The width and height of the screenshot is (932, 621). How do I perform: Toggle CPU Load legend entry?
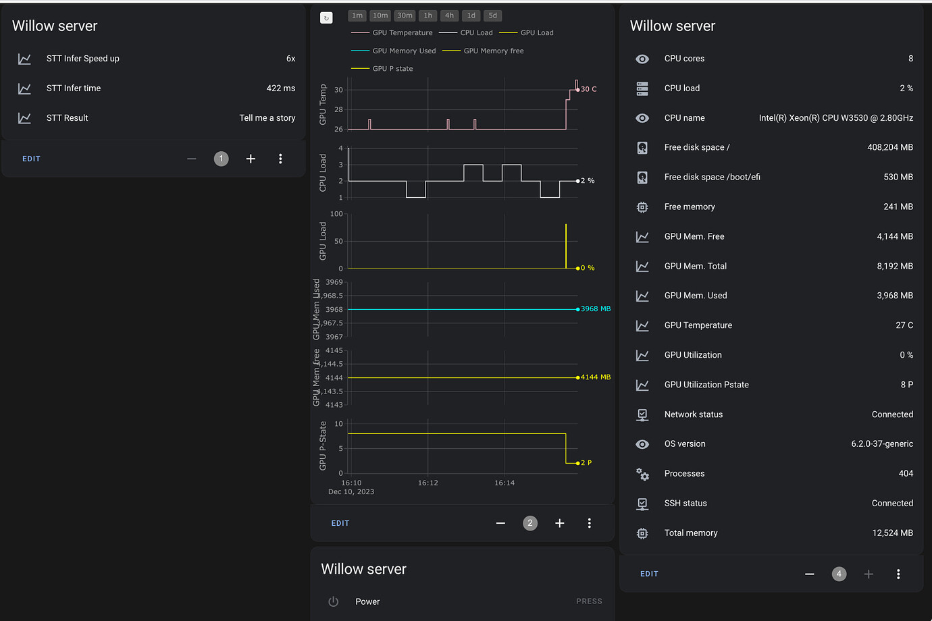pyautogui.click(x=466, y=32)
